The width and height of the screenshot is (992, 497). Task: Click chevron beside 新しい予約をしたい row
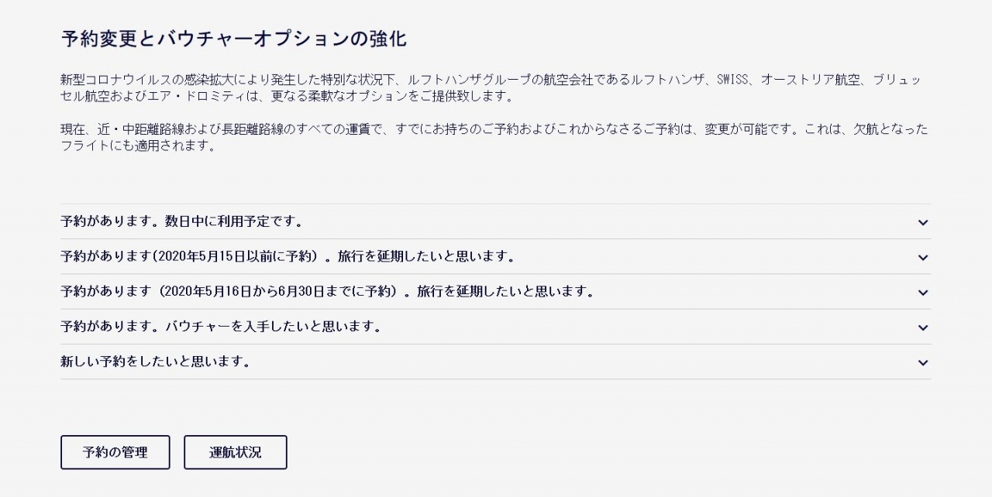pos(922,362)
